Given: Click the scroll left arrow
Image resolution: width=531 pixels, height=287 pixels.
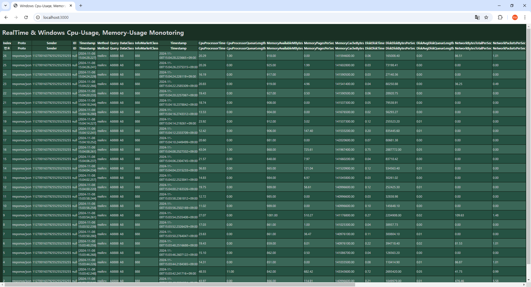Looking at the screenshot, I should click(2, 285).
